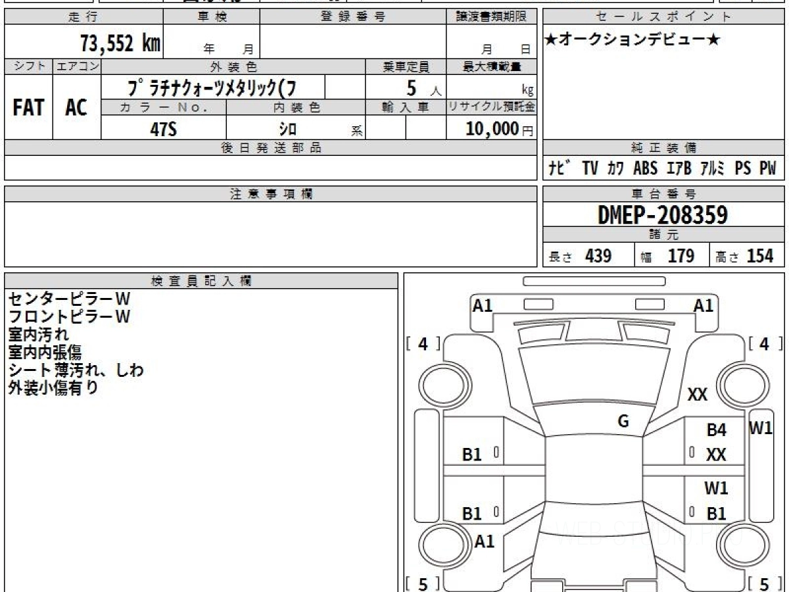The width and height of the screenshot is (789, 592).
Task: Click the width value 幅 179
Action: 667,256
